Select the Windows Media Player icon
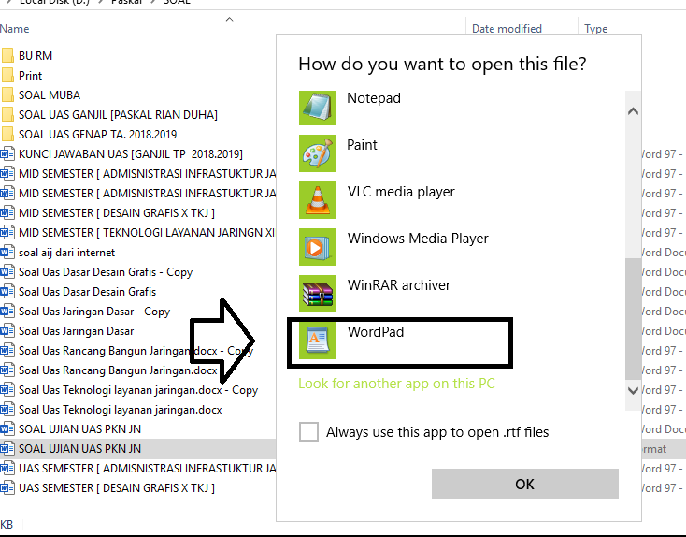Screen dimensions: 686x537 click(318, 247)
